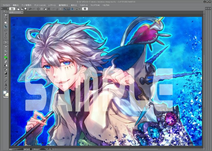Select the Lasso selection tool
212x151 pixels.
pyautogui.click(x=6, y=30)
